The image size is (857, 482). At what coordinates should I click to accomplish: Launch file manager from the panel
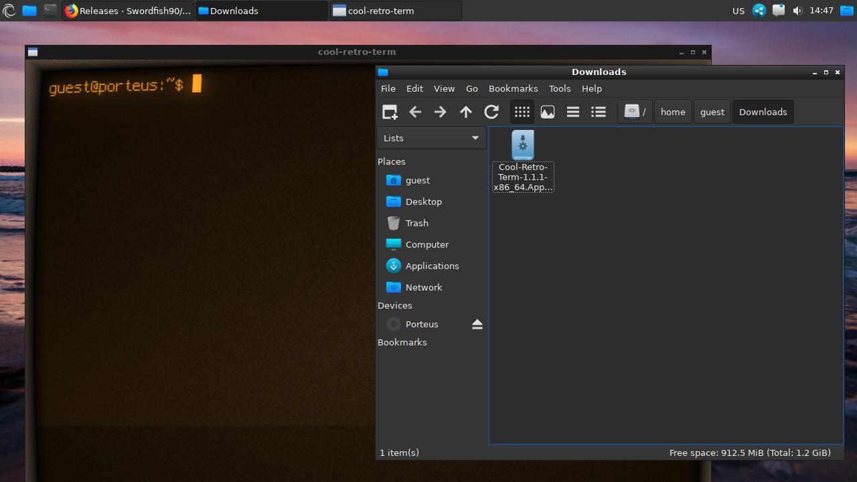click(29, 11)
